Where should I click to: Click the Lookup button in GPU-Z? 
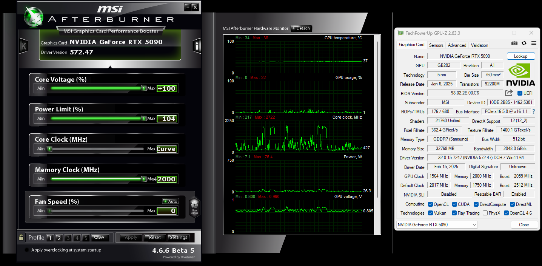pyautogui.click(x=520, y=56)
